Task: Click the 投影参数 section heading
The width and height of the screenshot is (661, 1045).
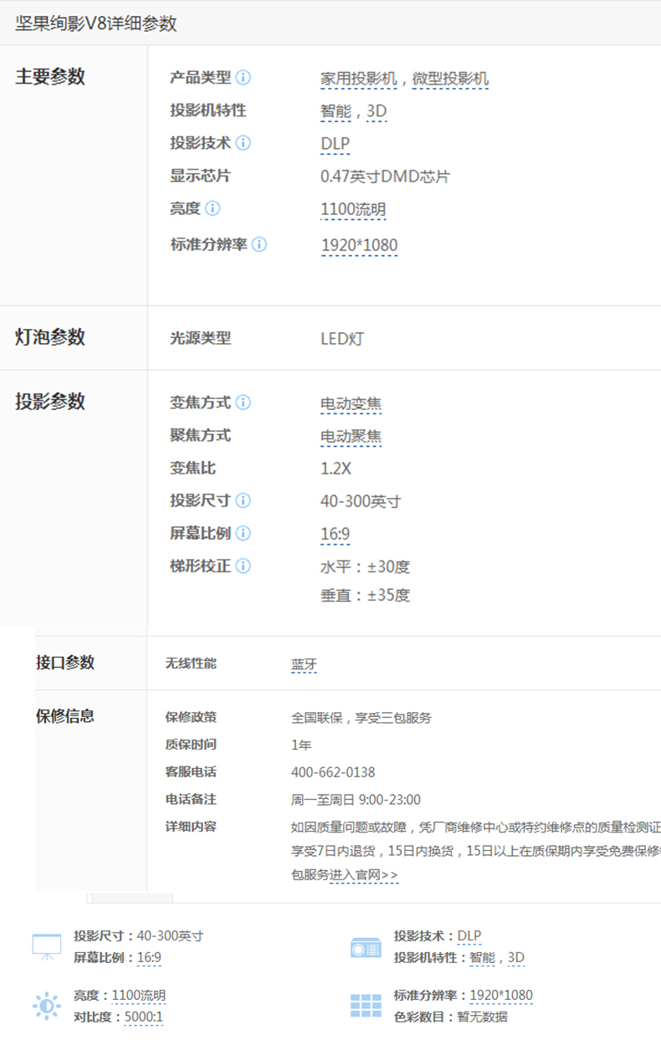Action: (50, 402)
